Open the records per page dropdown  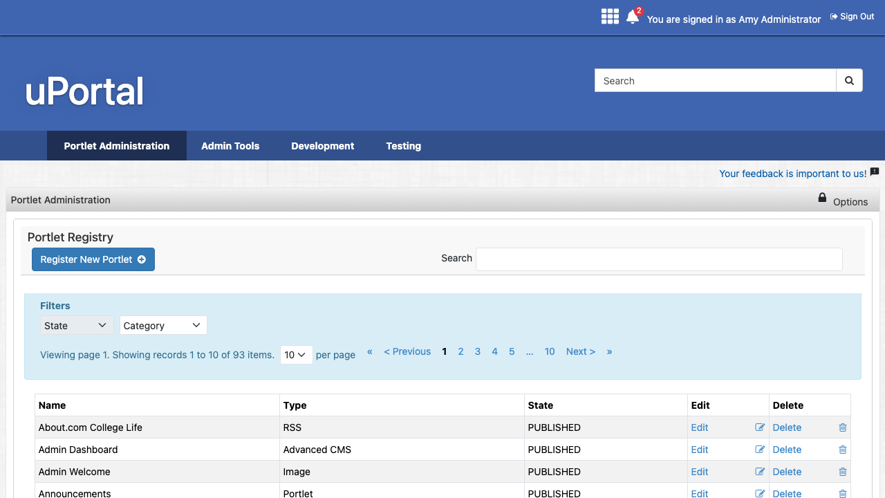pos(296,355)
